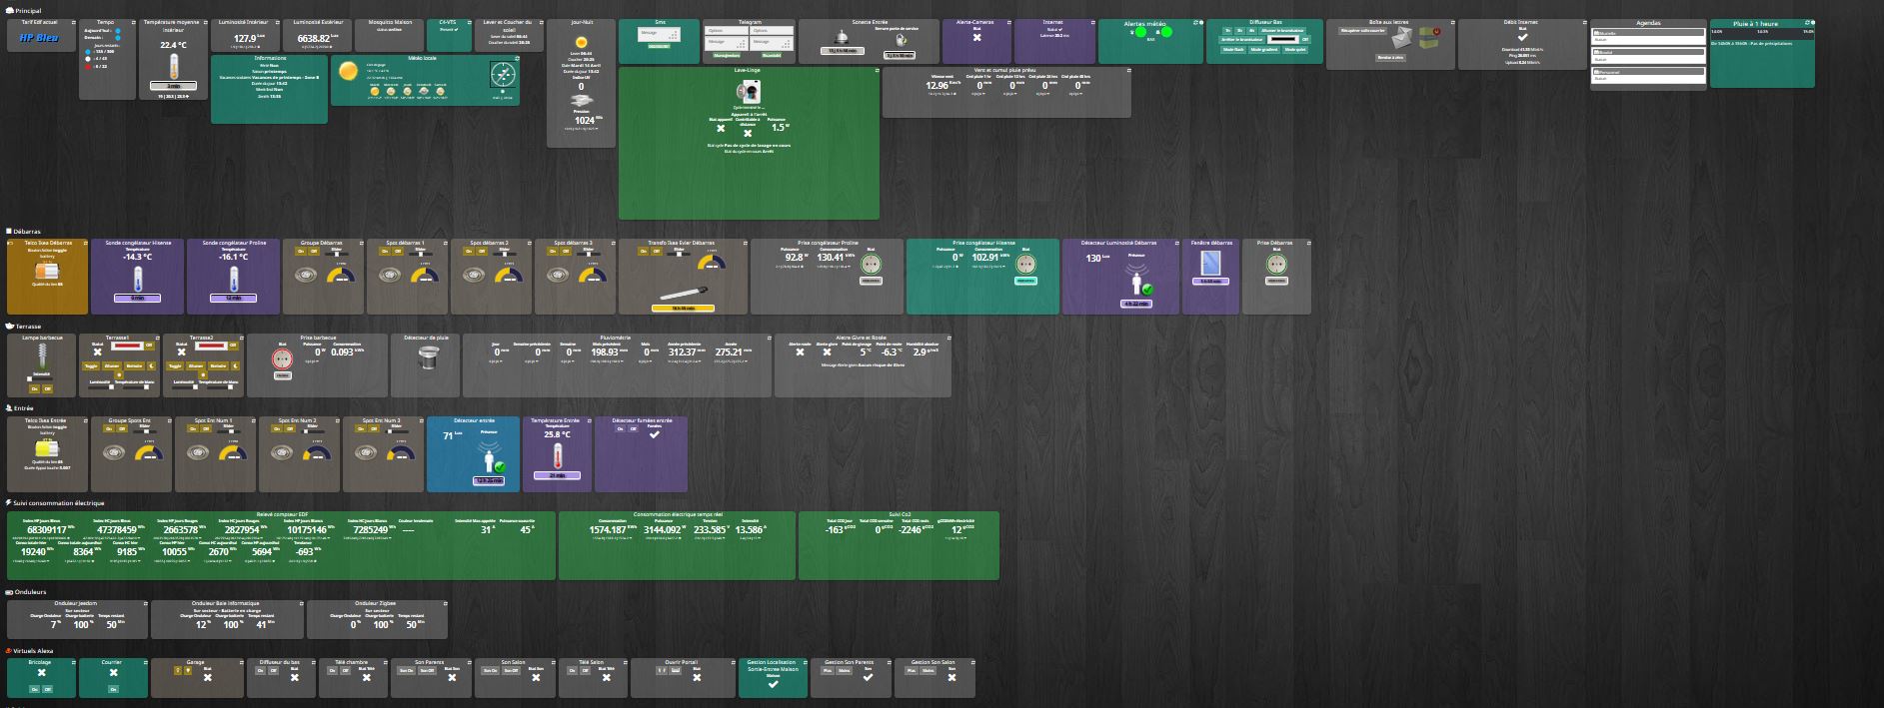Click the presence icon in Détecteur Luminosité Débarras
Screen dimensions: 1884x708
pyautogui.click(x=1137, y=280)
